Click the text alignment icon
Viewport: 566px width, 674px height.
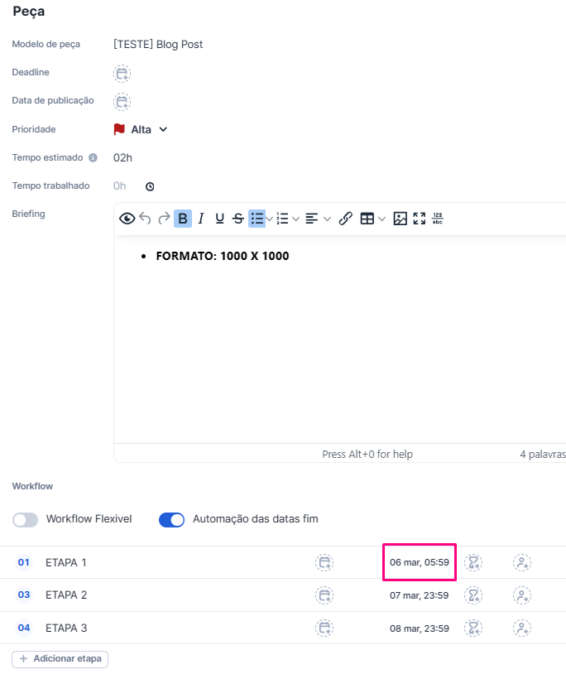coord(312,219)
